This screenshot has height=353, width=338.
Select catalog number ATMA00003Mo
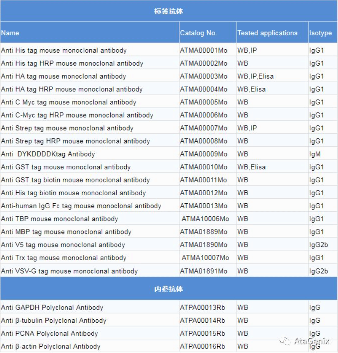point(204,76)
